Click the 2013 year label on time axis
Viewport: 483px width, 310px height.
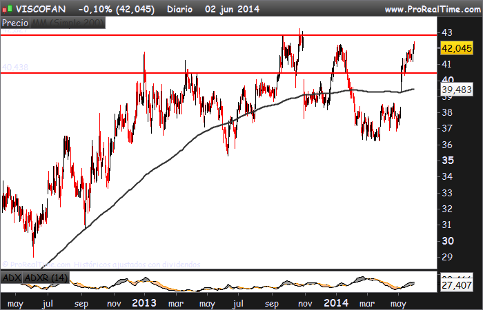144,303
